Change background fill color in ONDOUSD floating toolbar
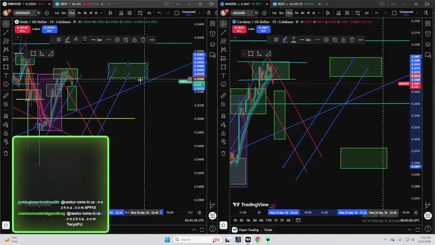The height and width of the screenshot is (245, 435). pos(76,40)
